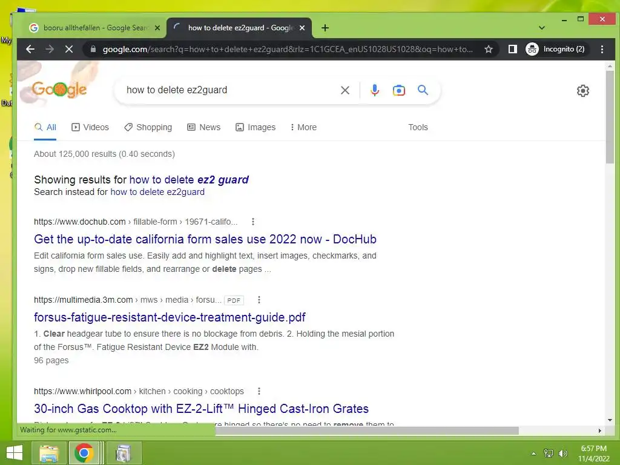Click the vertical scrollbar thumb
The height and width of the screenshot is (465, 620).
(x=610, y=117)
